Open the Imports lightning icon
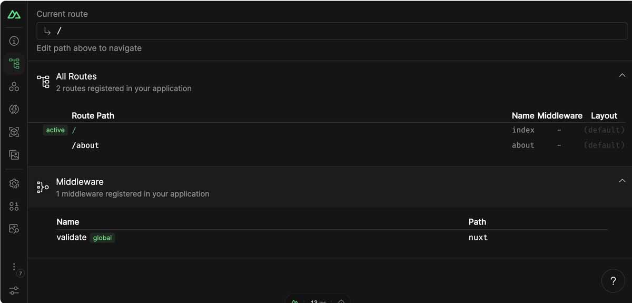Viewport: 632px width, 303px height. coord(14,109)
